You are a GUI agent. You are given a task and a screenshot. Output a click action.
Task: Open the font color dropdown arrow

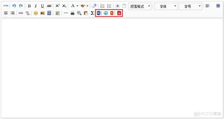77,6
